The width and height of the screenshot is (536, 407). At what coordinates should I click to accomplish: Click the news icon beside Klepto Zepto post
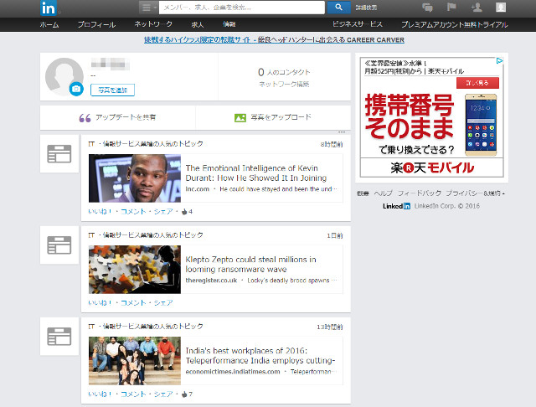[x=59, y=245]
